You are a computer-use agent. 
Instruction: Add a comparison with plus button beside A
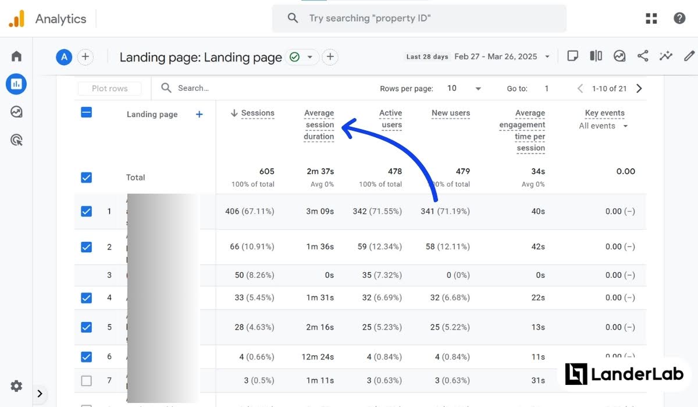point(86,56)
